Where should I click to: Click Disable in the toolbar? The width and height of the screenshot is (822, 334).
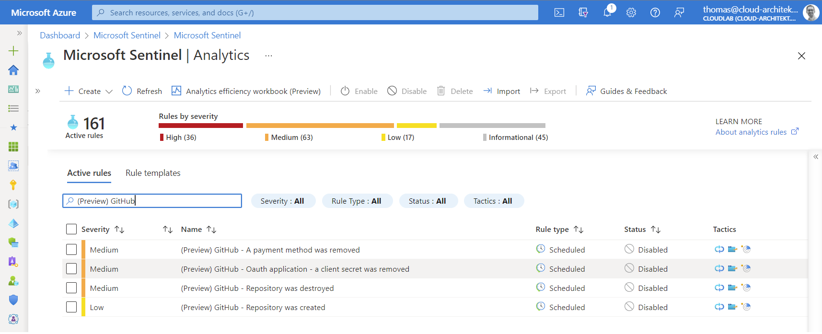click(x=407, y=91)
